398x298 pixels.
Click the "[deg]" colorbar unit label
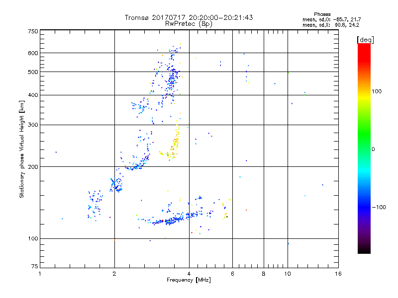pos(365,40)
